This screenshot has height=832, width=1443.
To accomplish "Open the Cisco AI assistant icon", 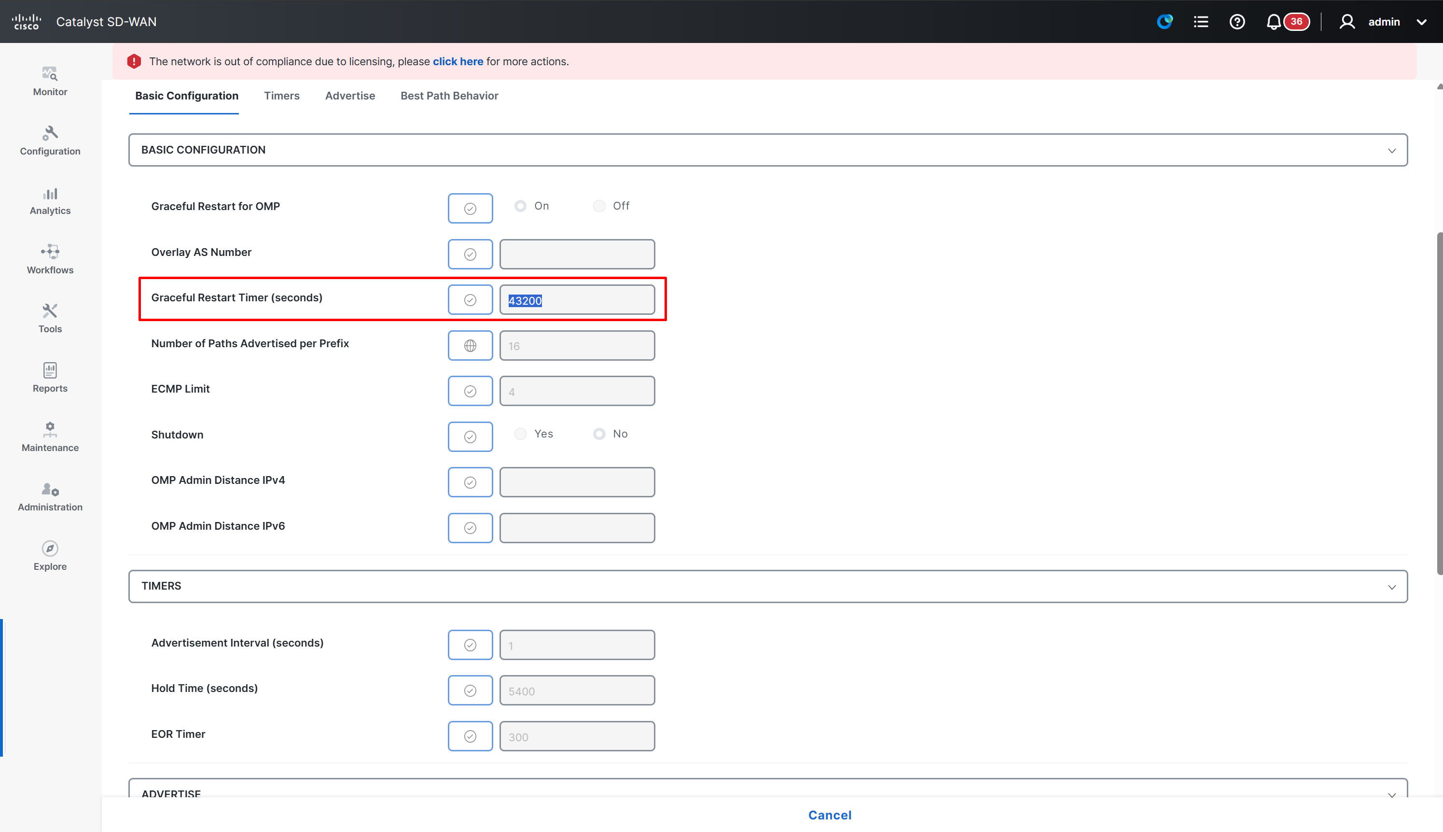I will (x=1165, y=22).
